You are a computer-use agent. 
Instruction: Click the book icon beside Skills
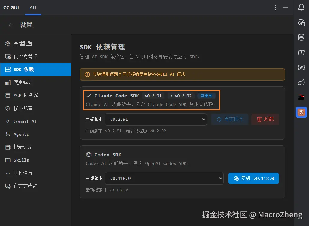coord(8,160)
